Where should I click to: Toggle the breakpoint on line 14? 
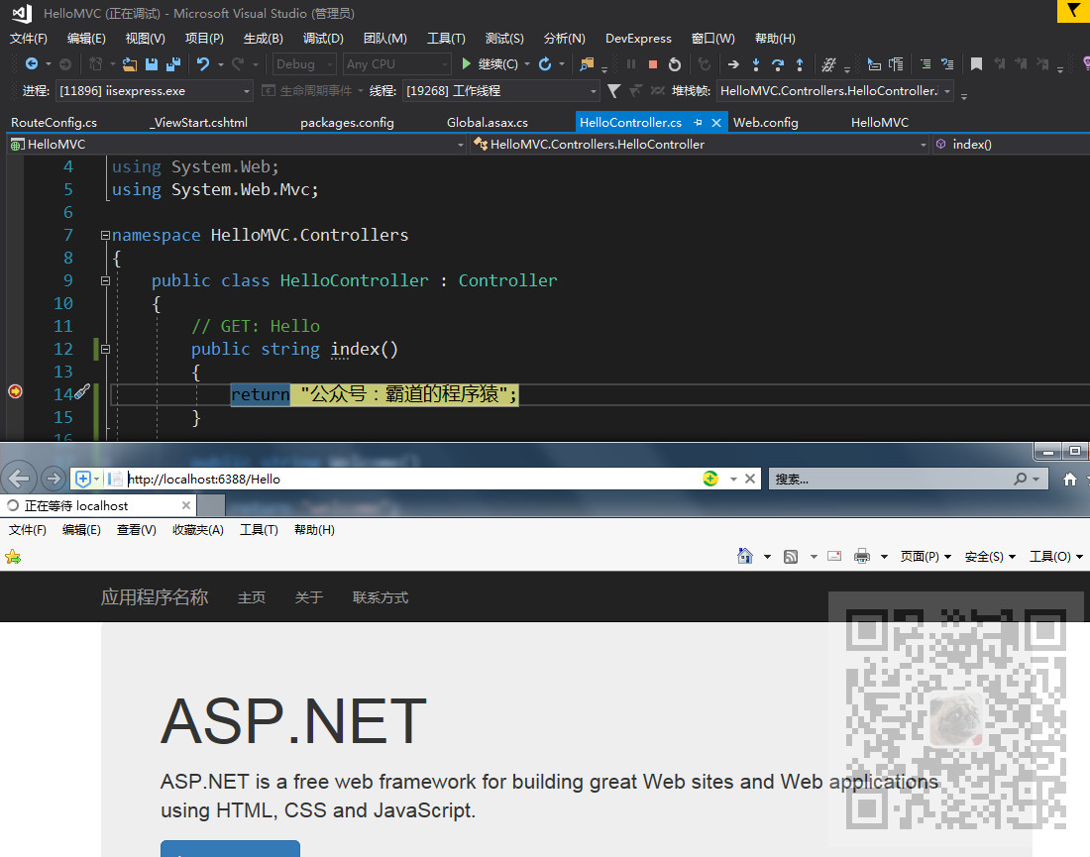pyautogui.click(x=14, y=392)
